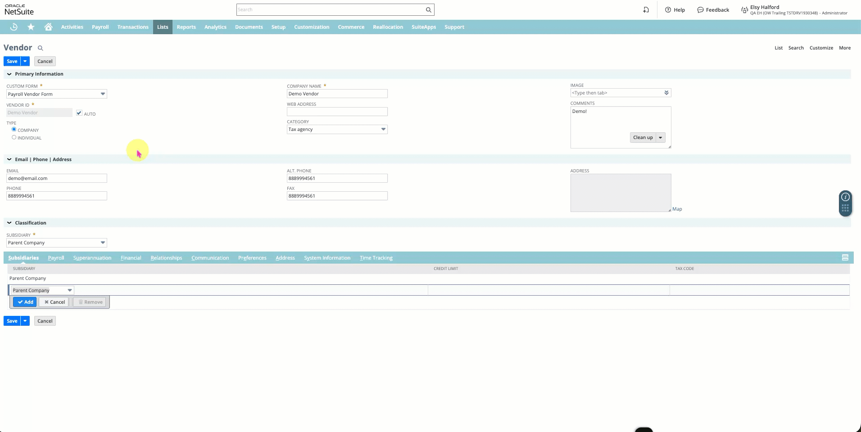Open the Recent Records clock icon
861x432 pixels.
14,27
